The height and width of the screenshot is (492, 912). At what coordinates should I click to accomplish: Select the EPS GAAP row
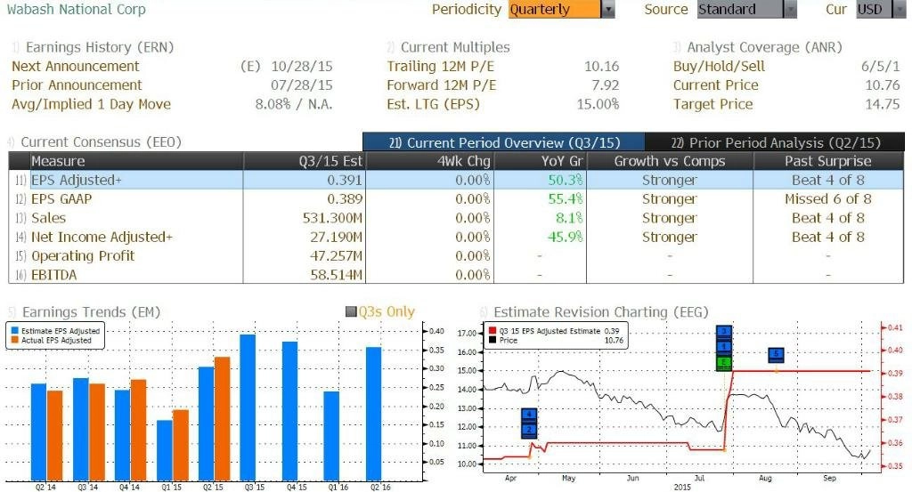coord(456,199)
